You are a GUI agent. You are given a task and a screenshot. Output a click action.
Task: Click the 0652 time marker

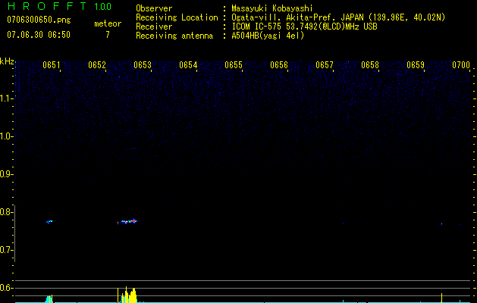click(x=97, y=65)
